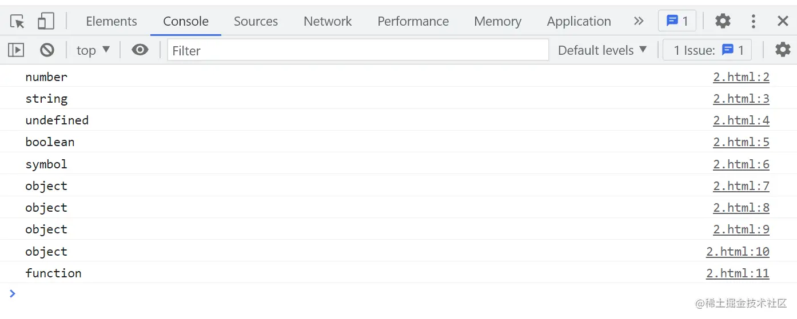The image size is (797, 319).
Task: Switch to the Elements tab
Action: (x=111, y=22)
